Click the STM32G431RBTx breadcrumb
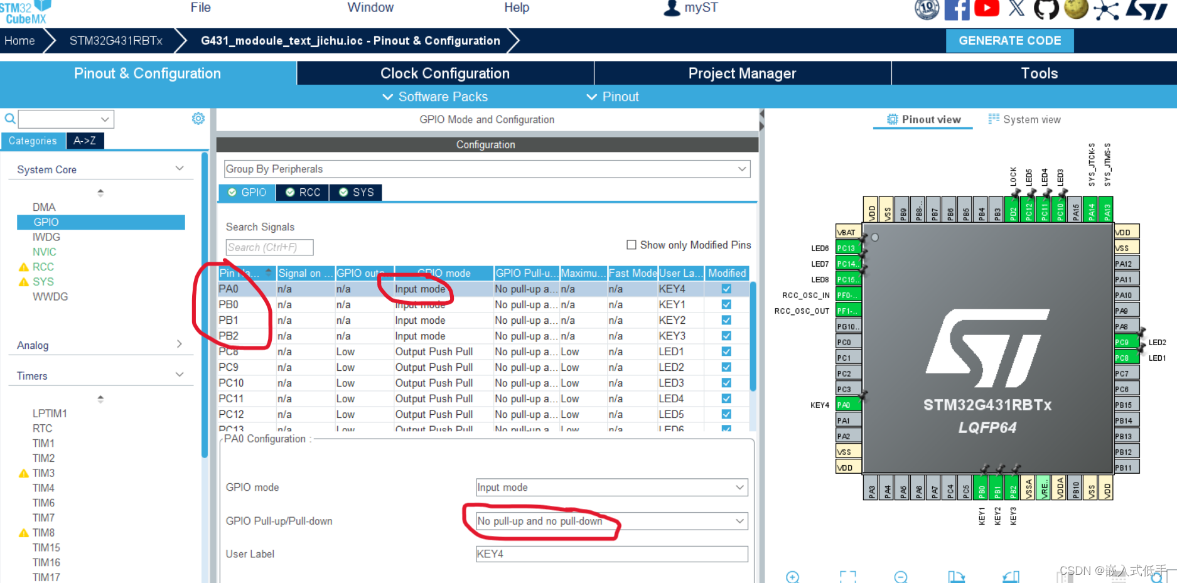Image resolution: width=1177 pixels, height=583 pixels. click(x=116, y=41)
